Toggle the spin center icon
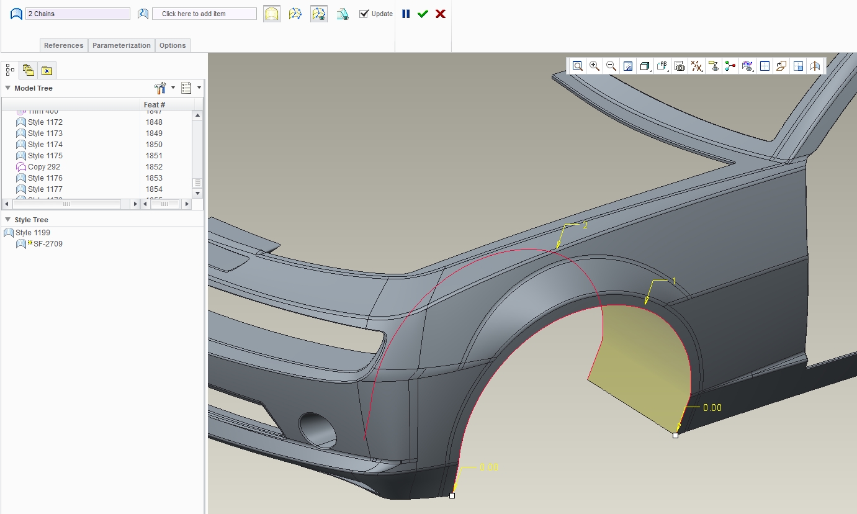857x514 pixels. [730, 66]
